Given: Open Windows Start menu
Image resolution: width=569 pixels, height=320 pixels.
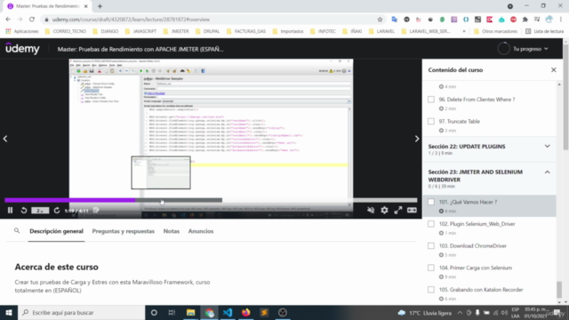Looking at the screenshot, I should pyautogui.click(x=9, y=312).
